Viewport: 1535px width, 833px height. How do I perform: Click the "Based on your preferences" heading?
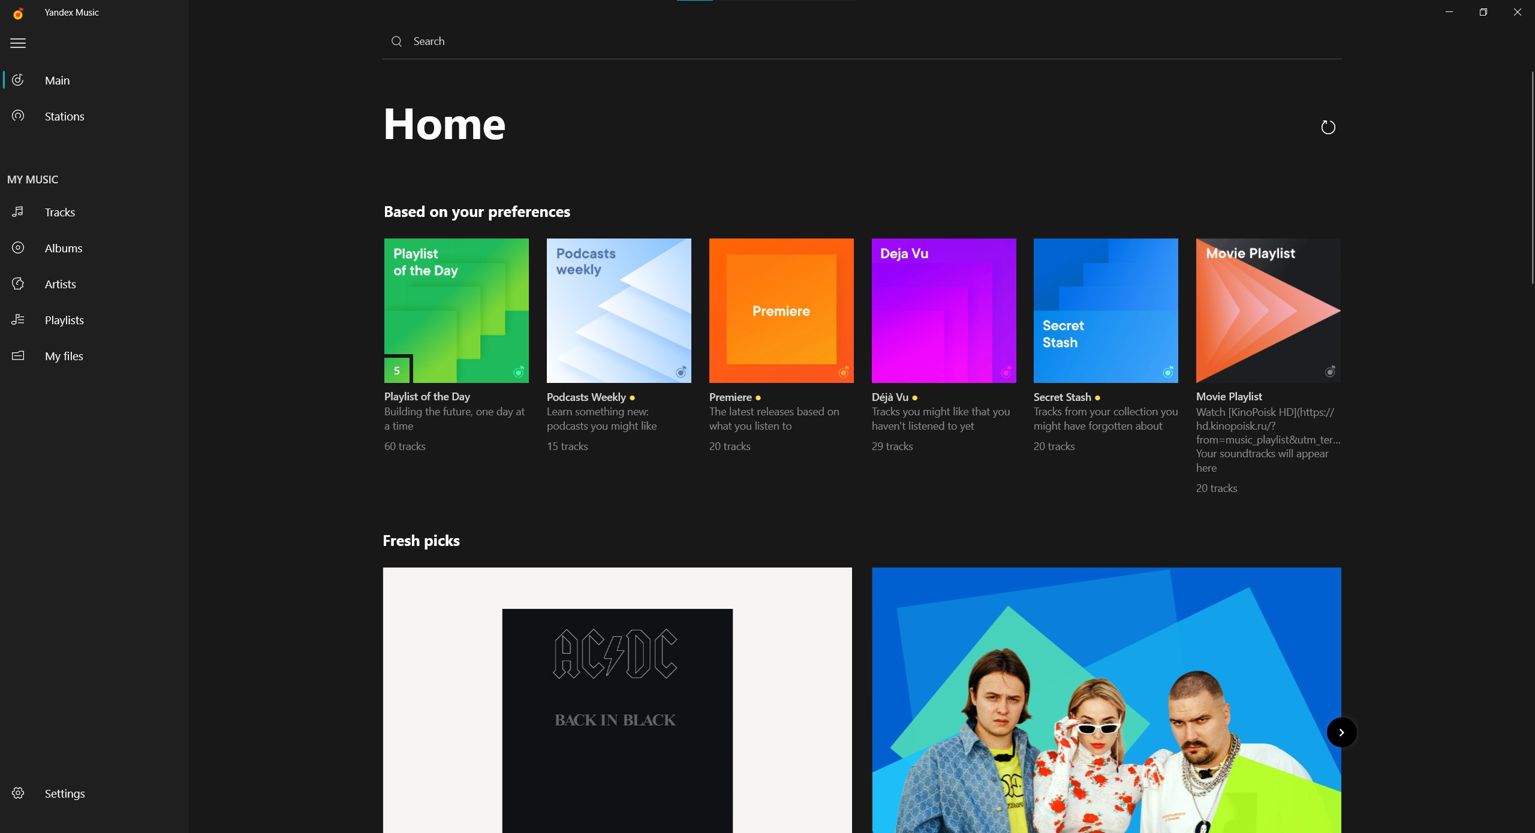(x=477, y=212)
